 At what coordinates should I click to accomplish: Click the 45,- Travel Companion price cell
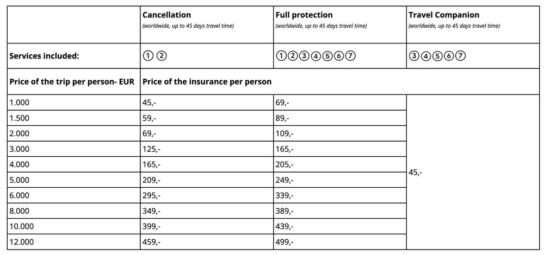tap(415, 172)
